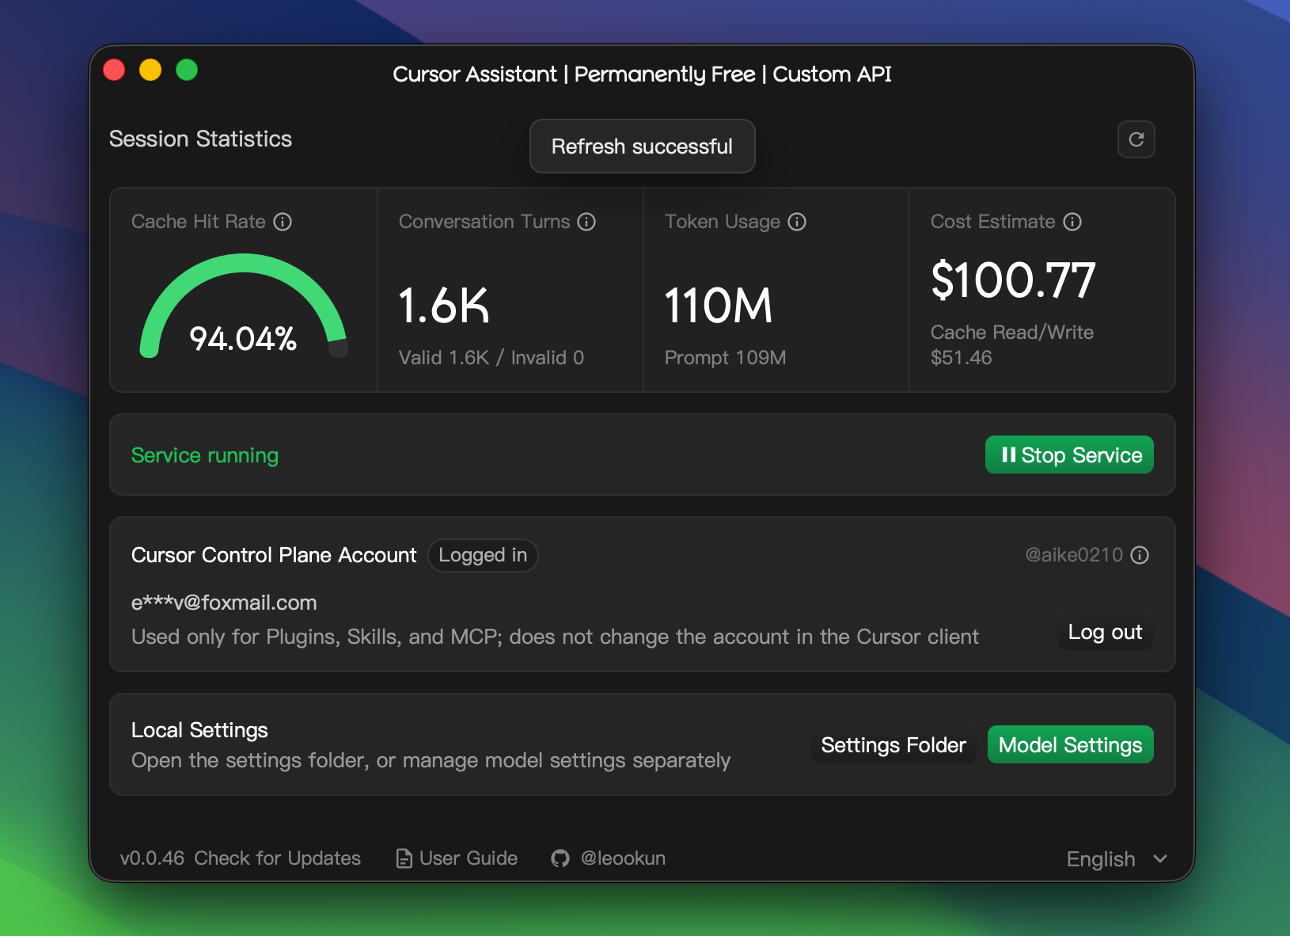
Task: Stop the running service
Action: (x=1069, y=455)
